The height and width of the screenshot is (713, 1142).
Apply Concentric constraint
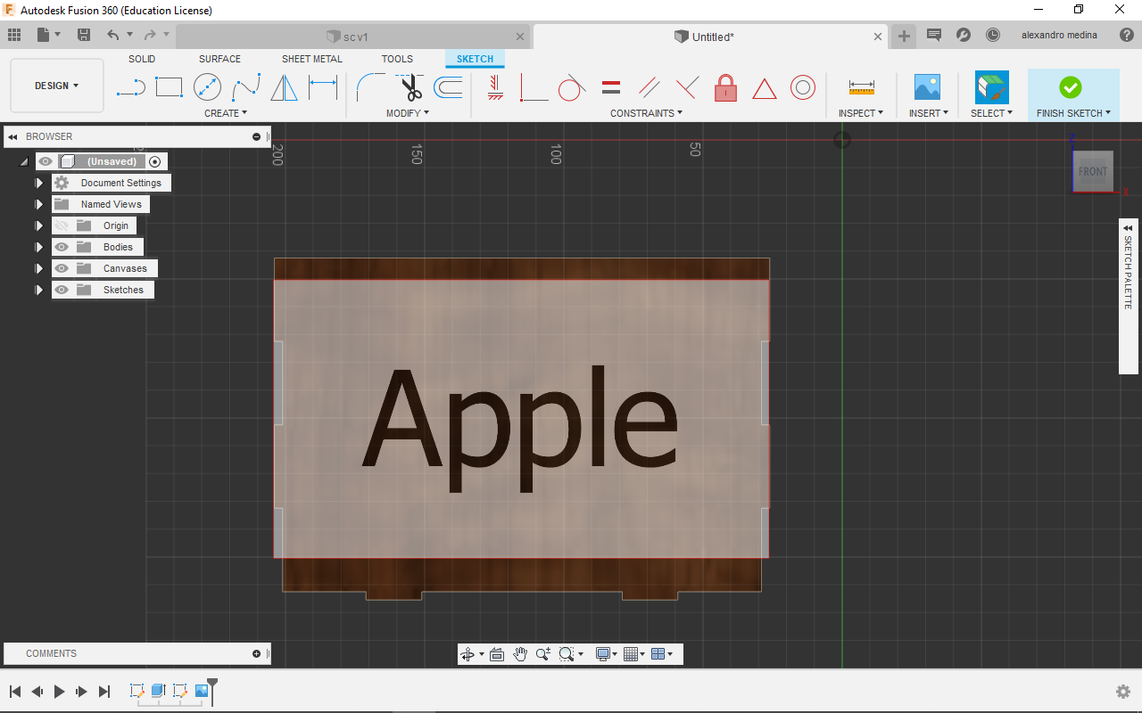click(803, 87)
